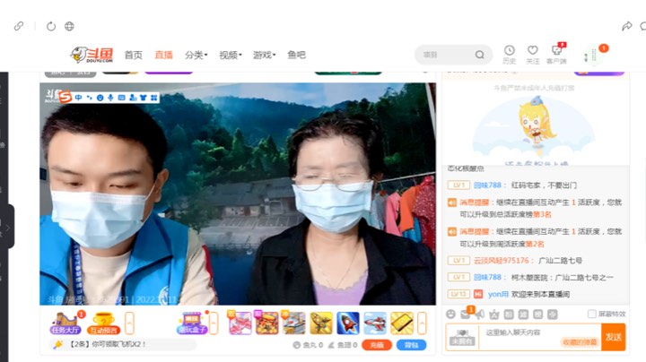Send message with 发送 button
Image resolution: width=646 pixels, height=362 pixels.
pos(614,337)
